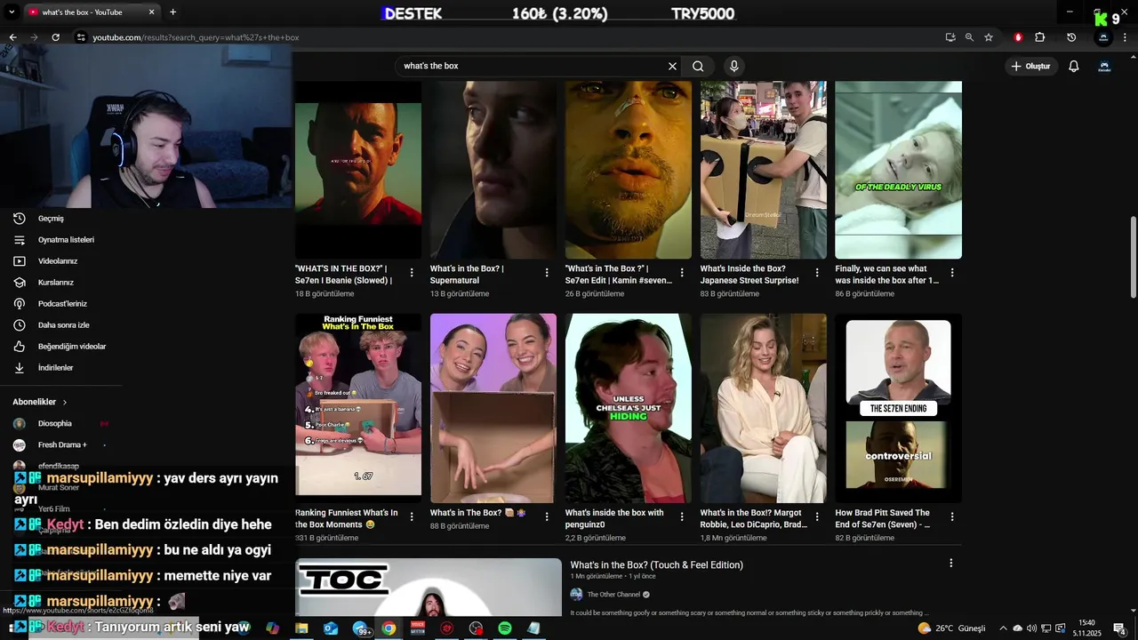The height and width of the screenshot is (640, 1138).
Task: Open The Other Channel channel link
Action: 613,595
